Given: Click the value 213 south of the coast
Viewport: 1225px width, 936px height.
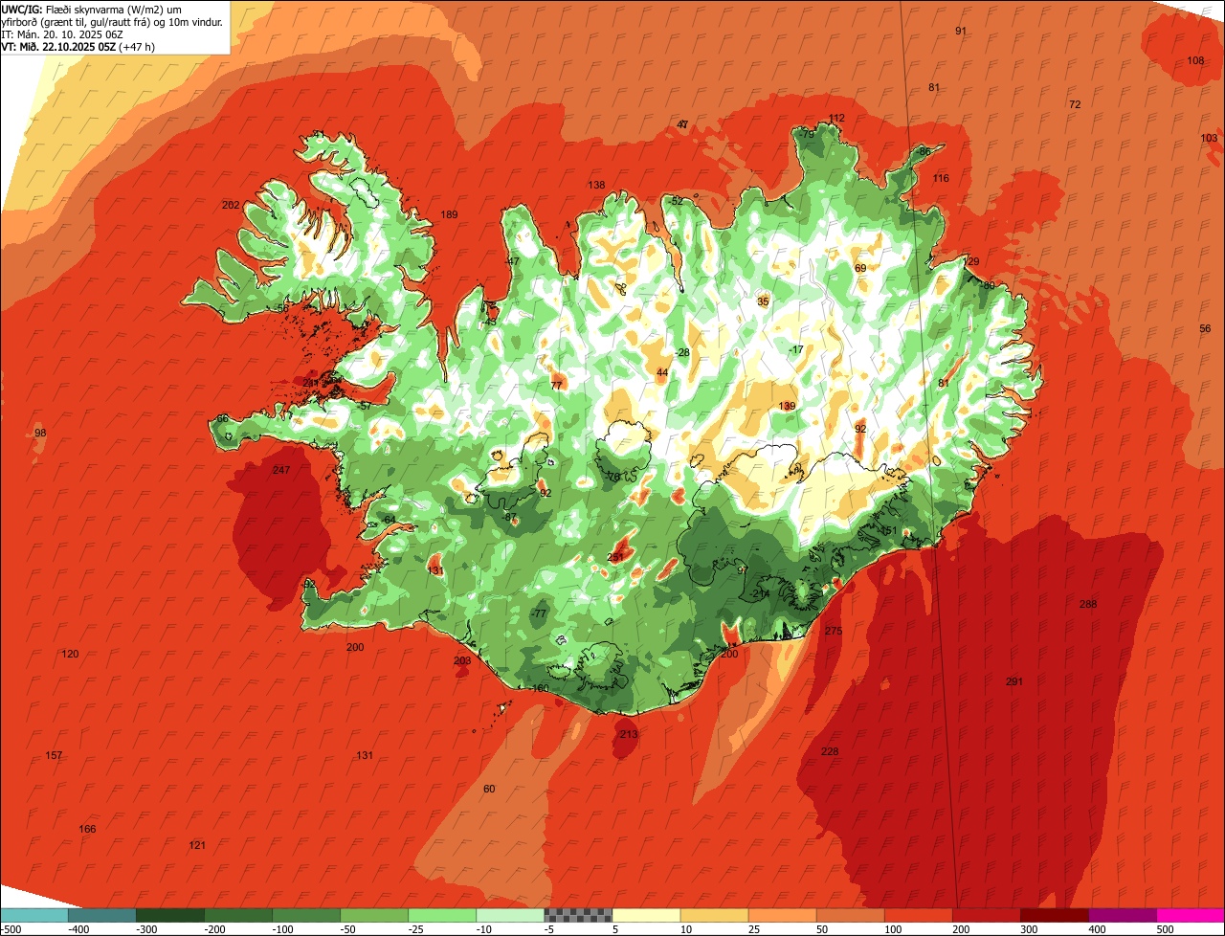Looking at the screenshot, I should point(628,734).
